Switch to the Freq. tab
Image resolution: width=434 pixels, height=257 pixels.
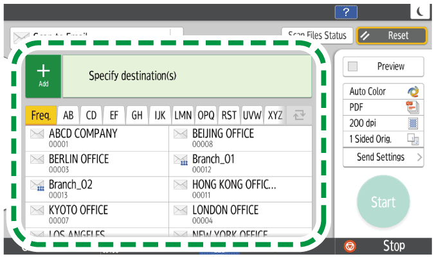41,116
